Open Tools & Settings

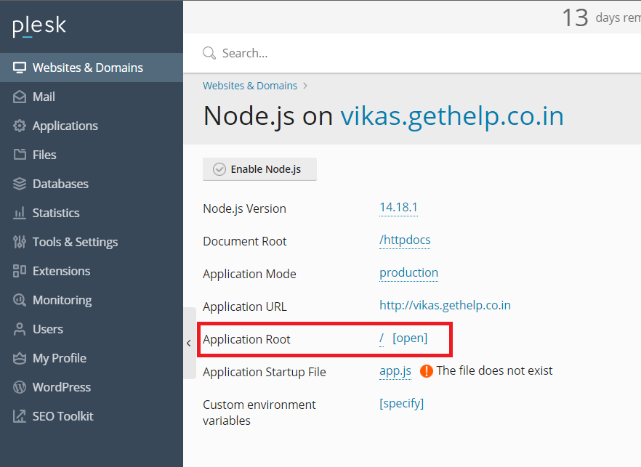point(92,242)
